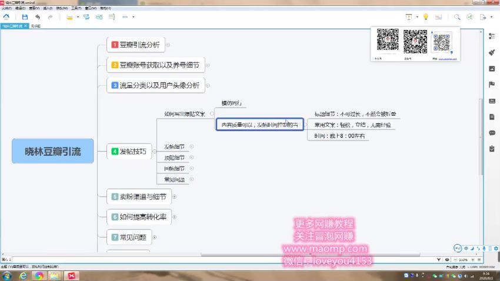The width and height of the screenshot is (500, 281).
Task: Open the 文件 menu
Action: pyautogui.click(x=6, y=8)
